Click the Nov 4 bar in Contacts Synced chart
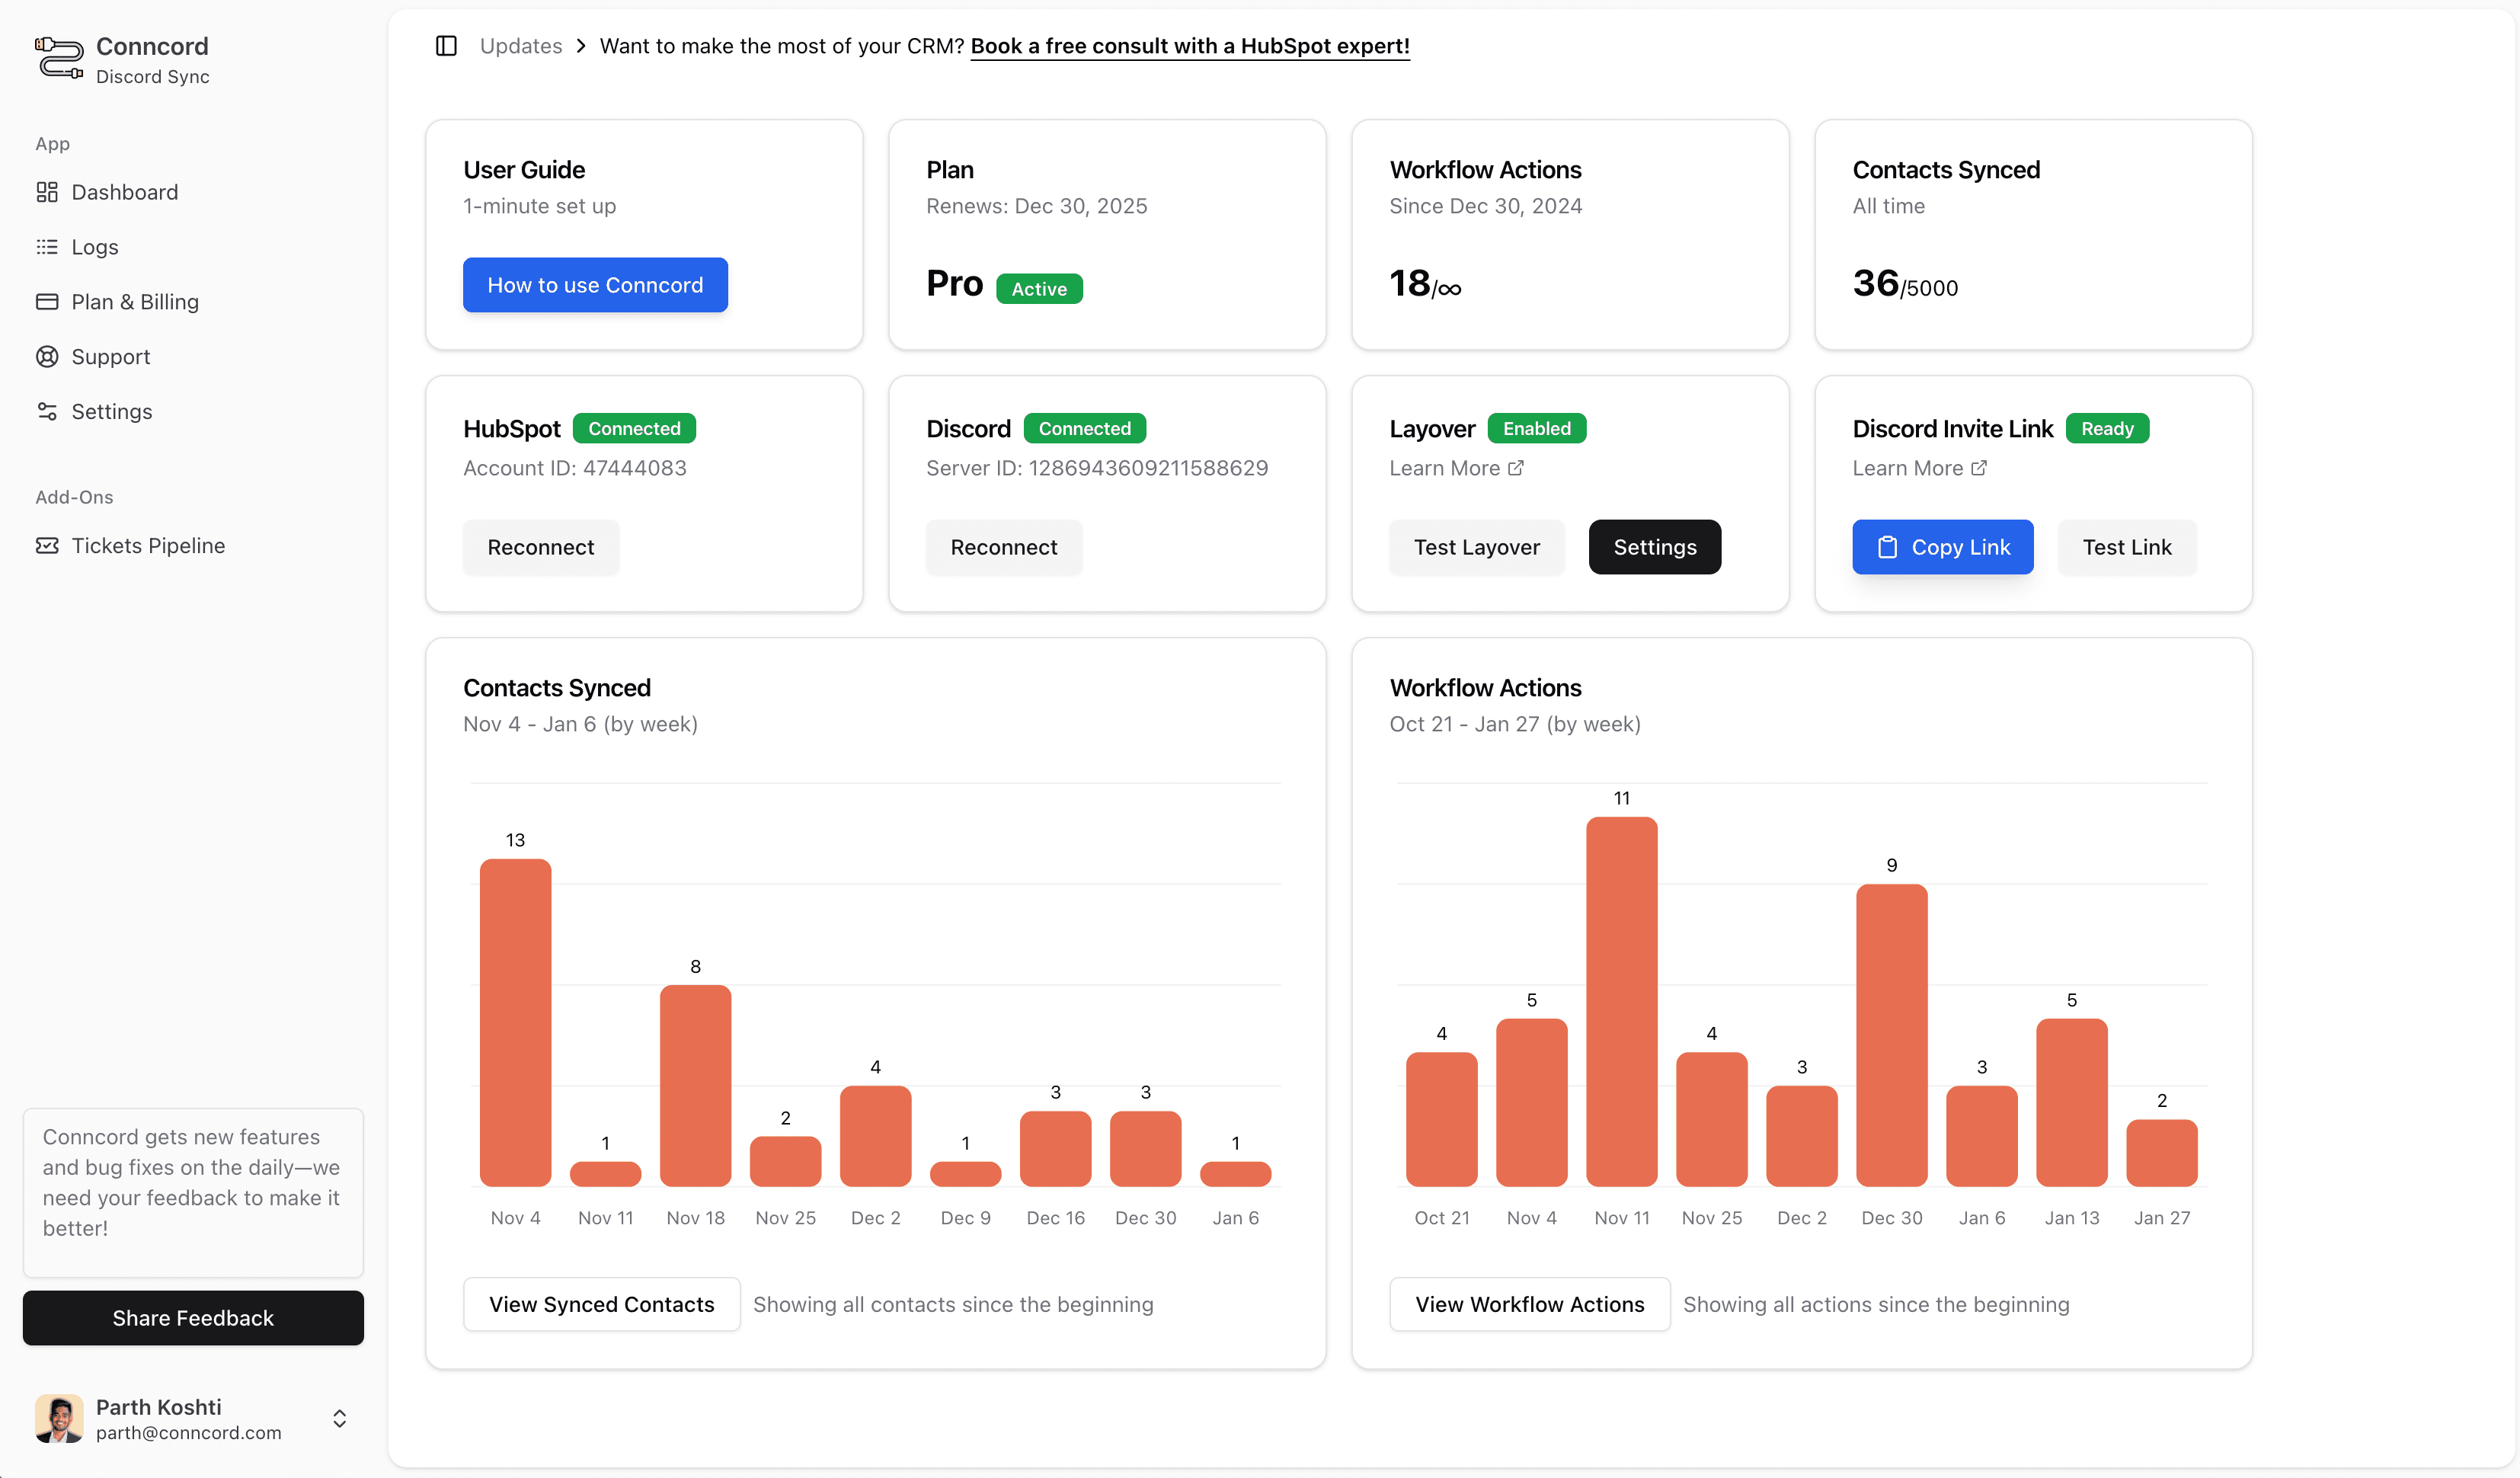This screenshot has width=2520, height=1478. click(x=515, y=1022)
